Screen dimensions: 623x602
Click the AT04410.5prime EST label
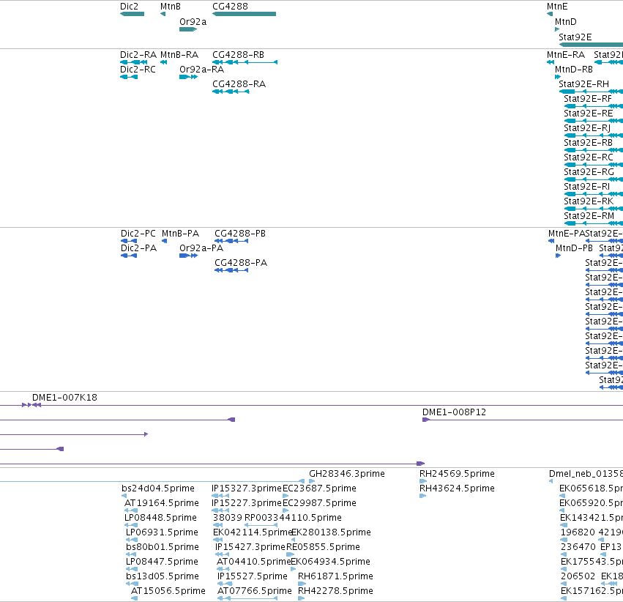click(x=254, y=562)
